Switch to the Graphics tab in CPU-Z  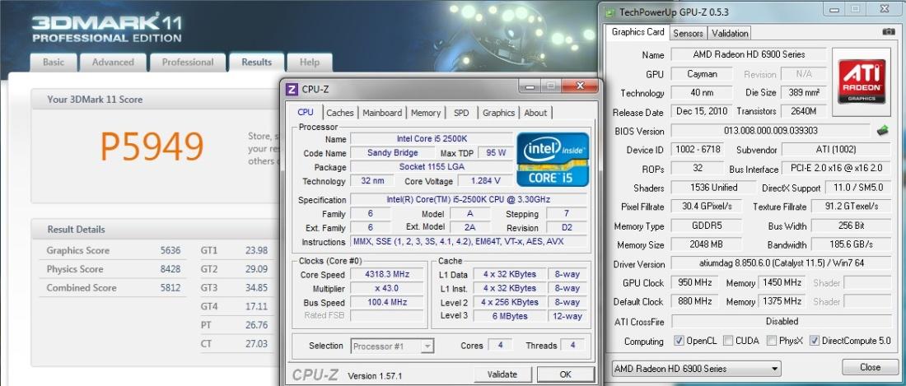coord(498,113)
